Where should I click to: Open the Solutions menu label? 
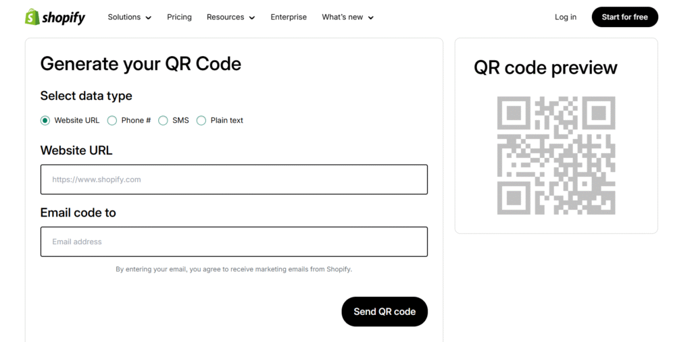point(124,17)
